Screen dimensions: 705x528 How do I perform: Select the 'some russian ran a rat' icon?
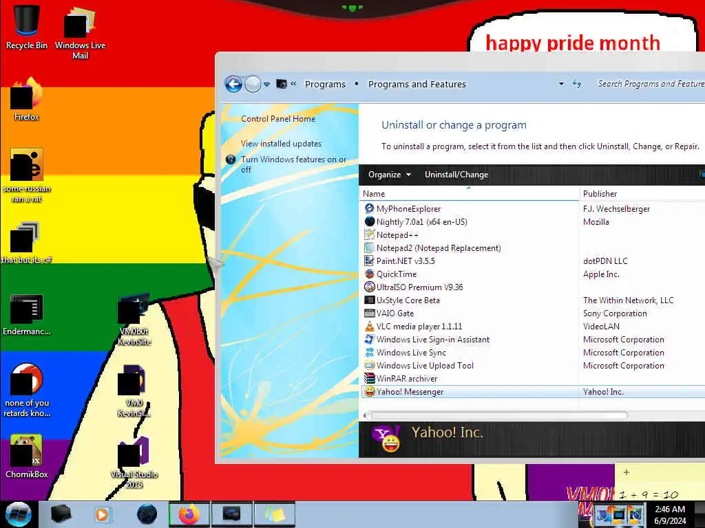pos(27,175)
